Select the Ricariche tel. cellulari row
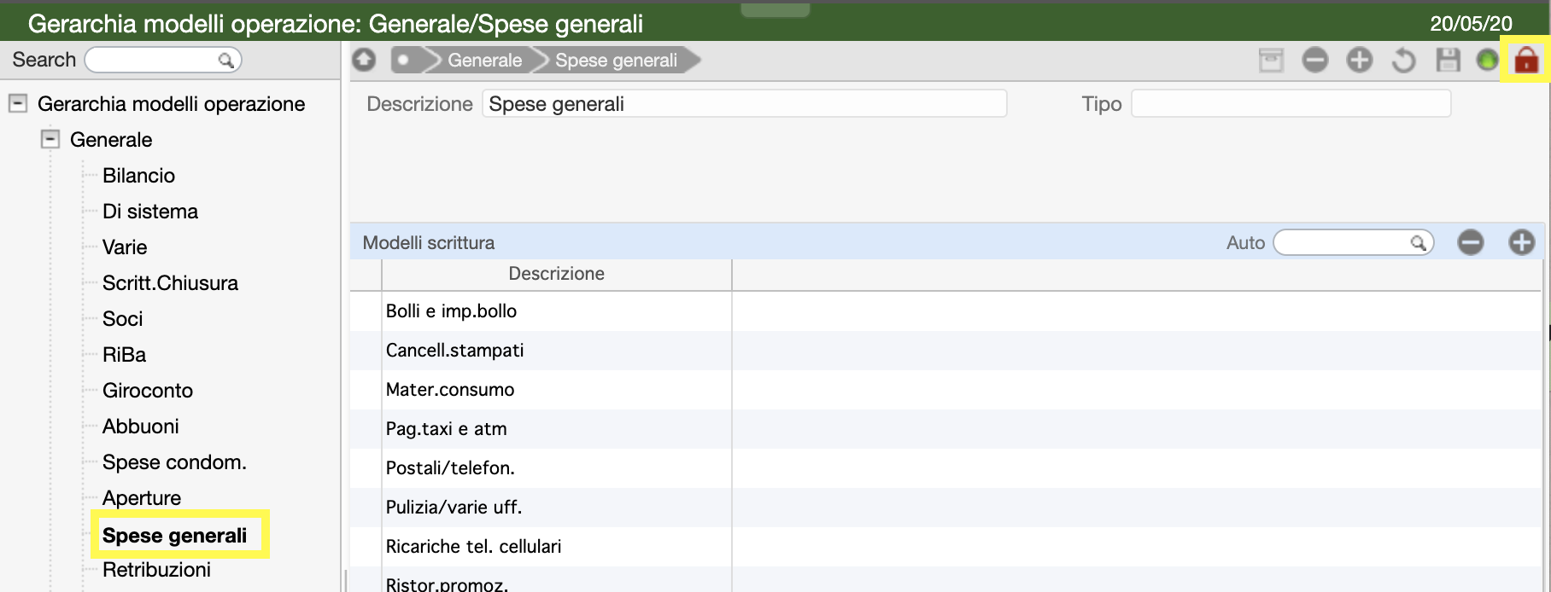1551x592 pixels. (945, 547)
